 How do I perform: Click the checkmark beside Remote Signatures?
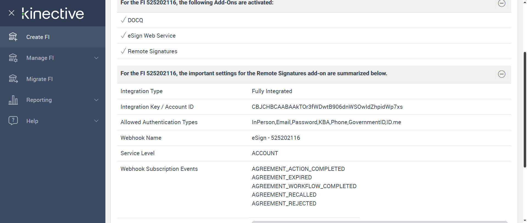click(123, 51)
